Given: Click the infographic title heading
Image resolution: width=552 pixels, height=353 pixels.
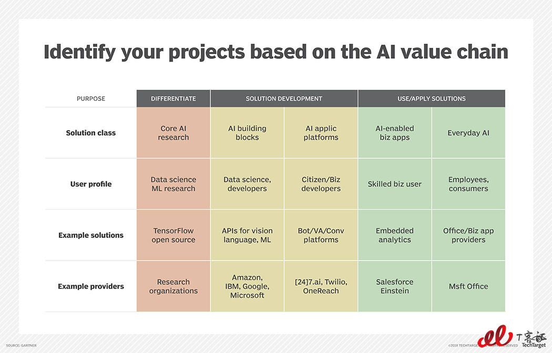Looking at the screenshot, I should [276, 51].
